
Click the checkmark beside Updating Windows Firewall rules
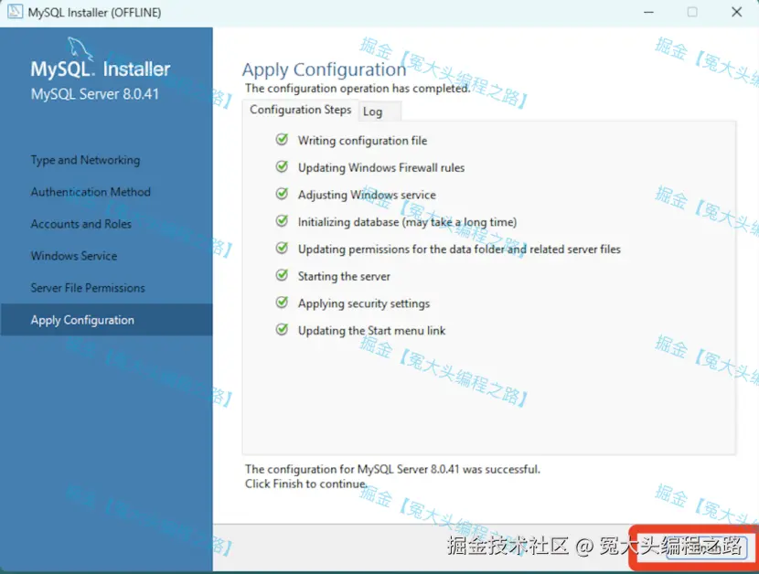pos(281,168)
